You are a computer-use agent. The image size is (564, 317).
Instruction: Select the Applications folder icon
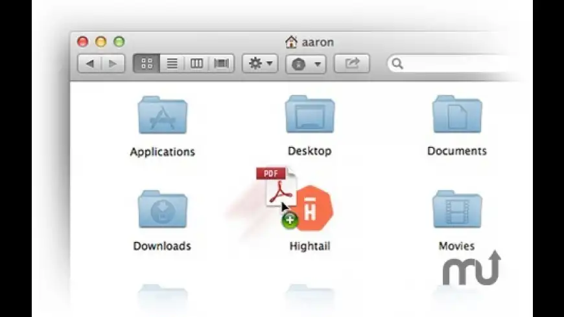(x=163, y=115)
